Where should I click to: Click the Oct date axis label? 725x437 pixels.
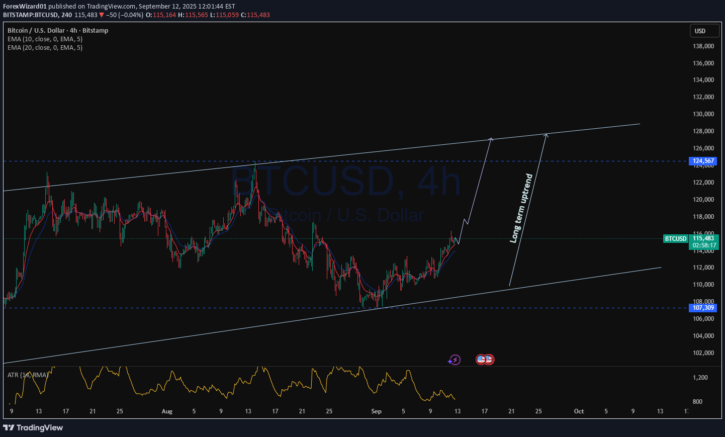coord(579,411)
